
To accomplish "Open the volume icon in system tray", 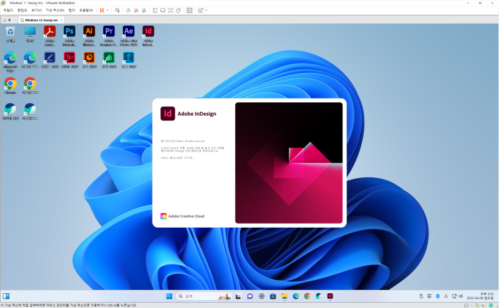I will (461, 296).
